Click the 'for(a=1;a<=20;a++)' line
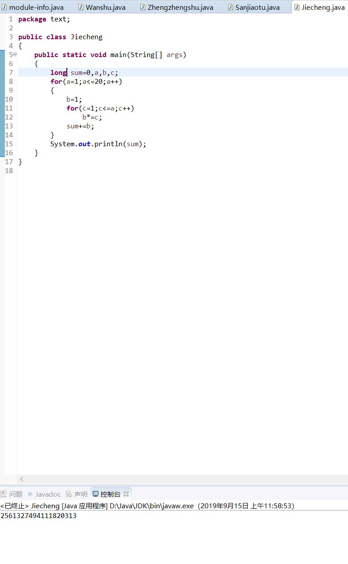 coord(86,82)
